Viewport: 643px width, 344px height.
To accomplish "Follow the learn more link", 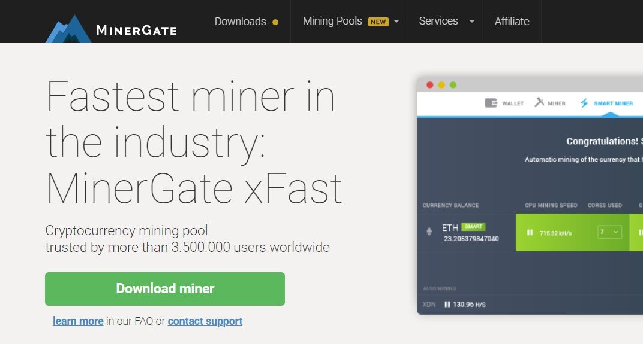I will (x=78, y=321).
